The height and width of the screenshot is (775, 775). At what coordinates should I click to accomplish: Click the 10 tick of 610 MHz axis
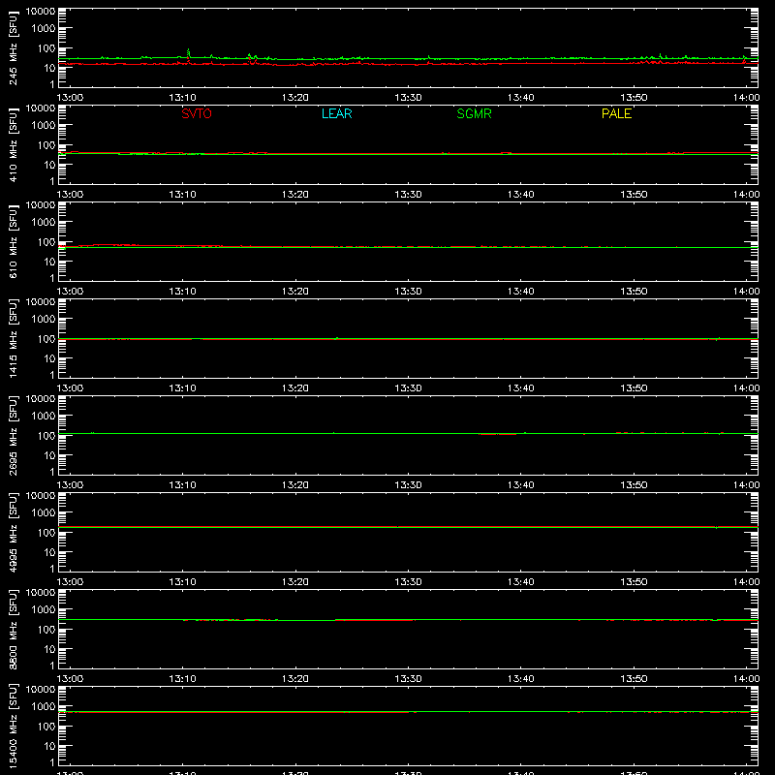tap(49, 262)
